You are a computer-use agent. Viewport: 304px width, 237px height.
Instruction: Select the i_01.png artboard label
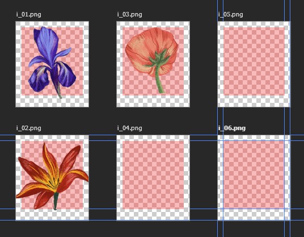(29, 15)
